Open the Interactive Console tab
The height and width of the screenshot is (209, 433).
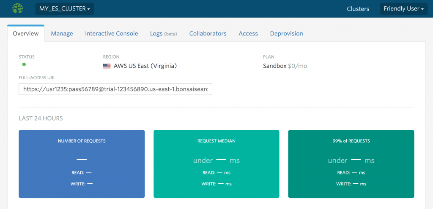(x=111, y=34)
